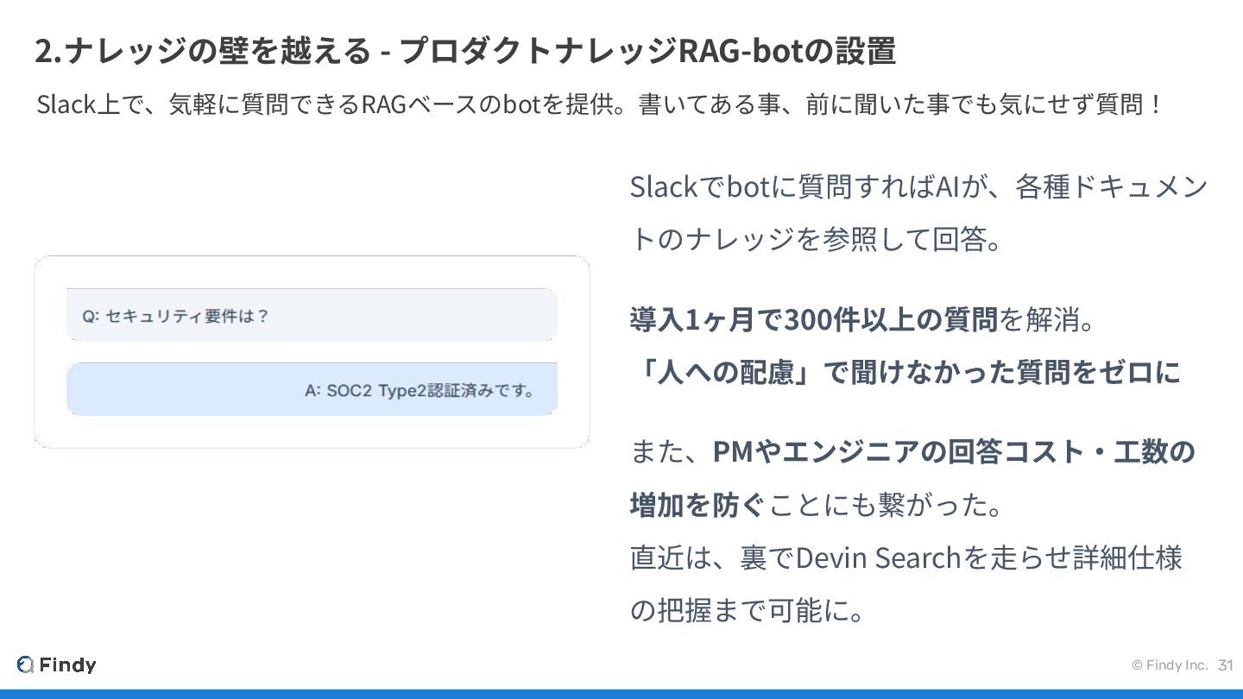Click the 'Devin Search' sentence
Image resolution: width=1243 pixels, height=699 pixels.
905,558
